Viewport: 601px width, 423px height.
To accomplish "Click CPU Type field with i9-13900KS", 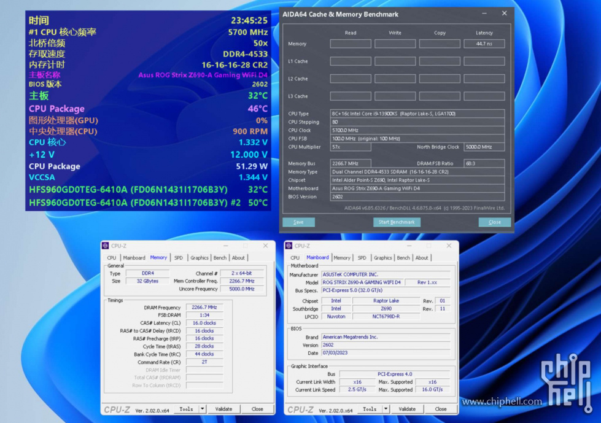I will coord(417,114).
